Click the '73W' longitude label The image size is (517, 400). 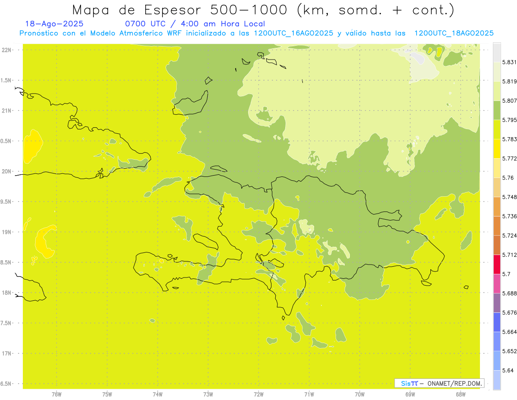[x=208, y=394]
